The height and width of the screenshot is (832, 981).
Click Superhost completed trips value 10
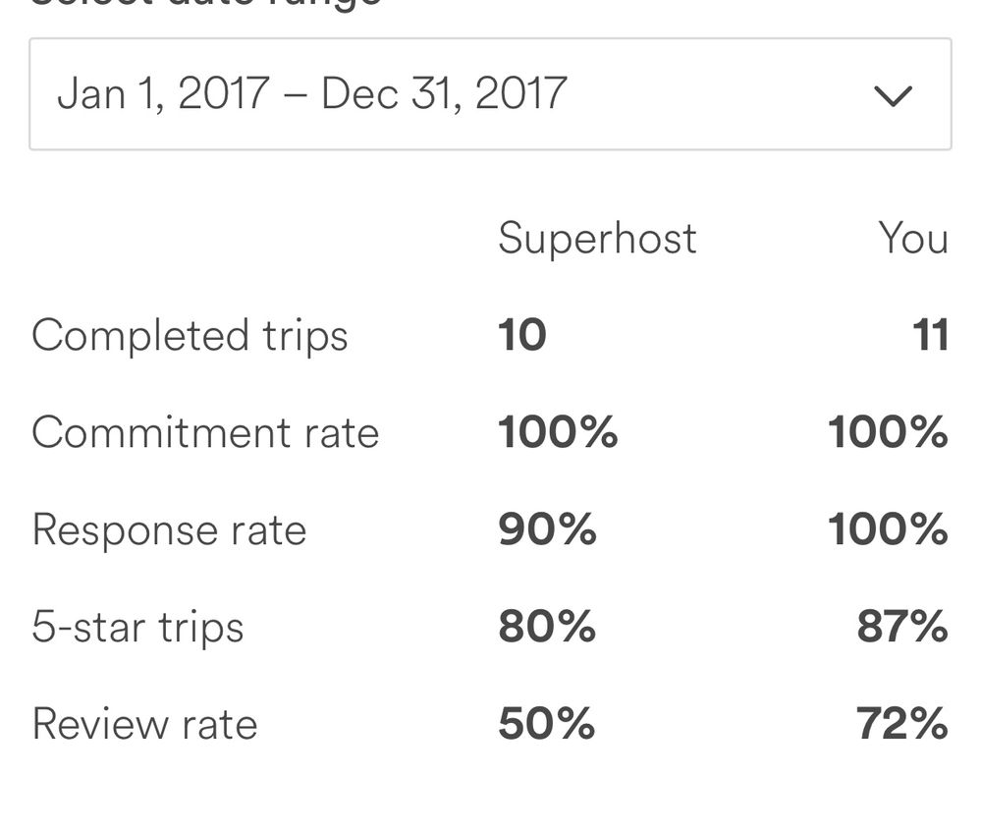521,336
